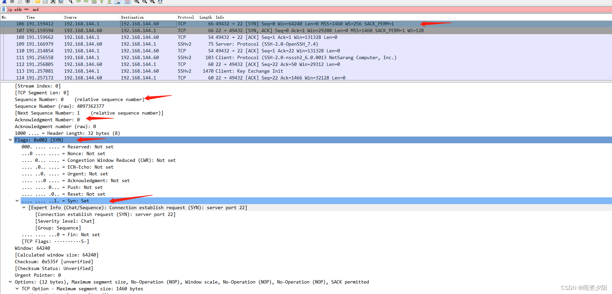Select packet 114 Ack=1466 row
The width and height of the screenshot is (612, 294).
pyautogui.click(x=306, y=77)
